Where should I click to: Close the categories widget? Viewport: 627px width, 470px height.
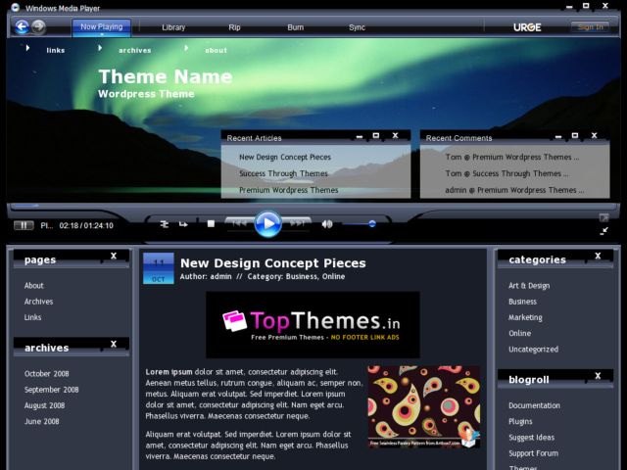pos(598,256)
